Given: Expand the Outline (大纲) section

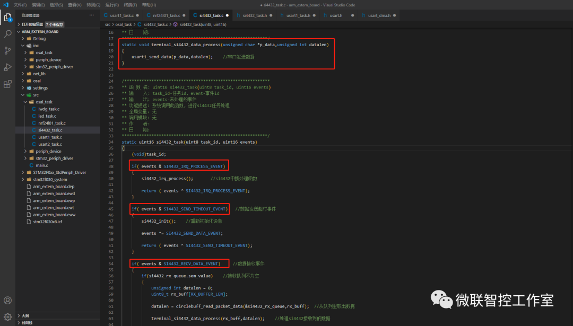Looking at the screenshot, I should (25, 315).
